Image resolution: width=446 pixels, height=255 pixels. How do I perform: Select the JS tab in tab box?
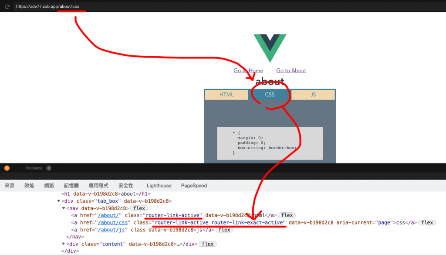(313, 95)
